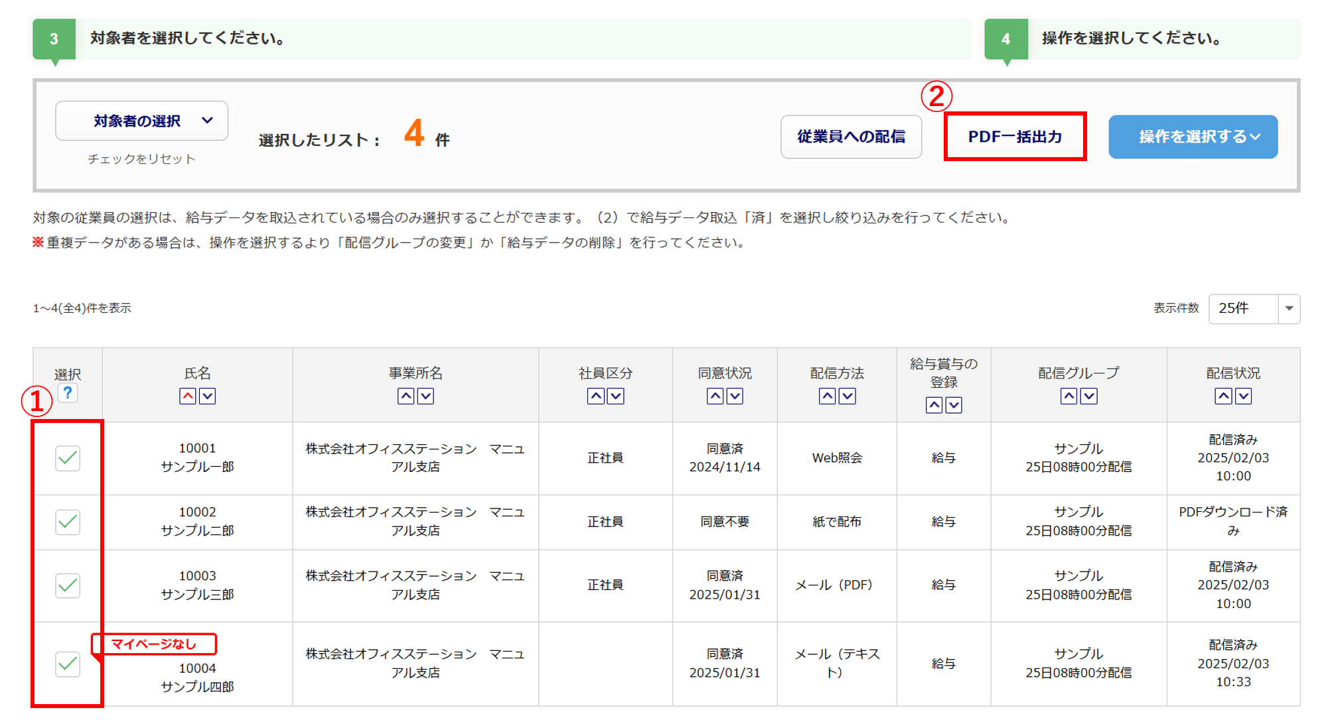1330x720 pixels.
Task: Sort 給与賞与の登録 column descending arrow
Action: pos(954,405)
